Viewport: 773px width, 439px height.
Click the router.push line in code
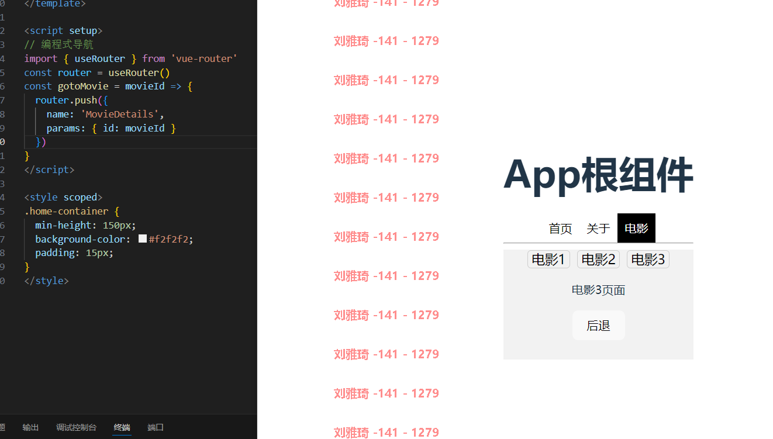click(72, 100)
